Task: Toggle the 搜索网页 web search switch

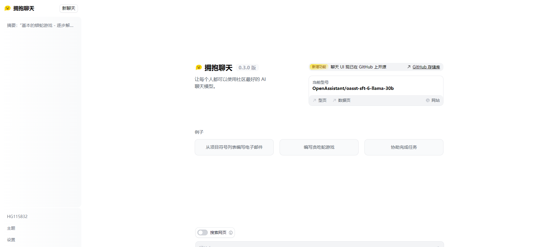Action: tap(203, 233)
